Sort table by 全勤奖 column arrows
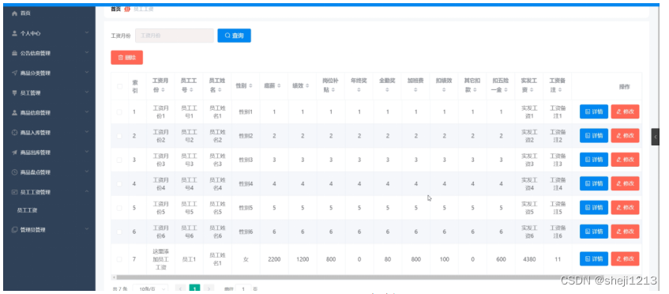The width and height of the screenshot is (669, 294). coord(387,90)
